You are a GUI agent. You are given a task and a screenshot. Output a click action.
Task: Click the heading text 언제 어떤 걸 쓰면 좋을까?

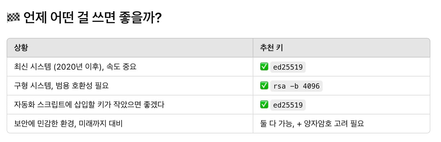92,19
